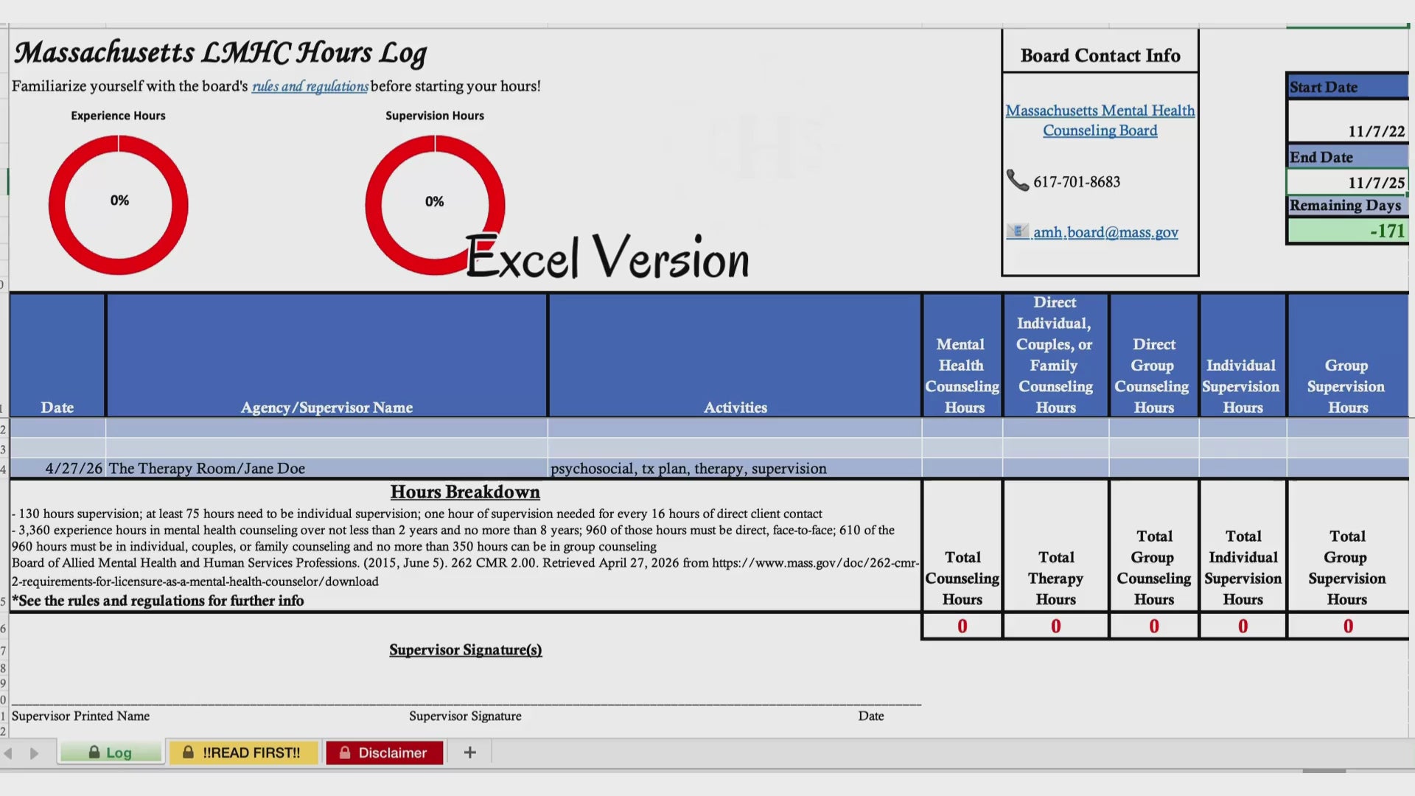The width and height of the screenshot is (1415, 796).
Task: Open the Disclaimer sheet tab
Action: [384, 753]
